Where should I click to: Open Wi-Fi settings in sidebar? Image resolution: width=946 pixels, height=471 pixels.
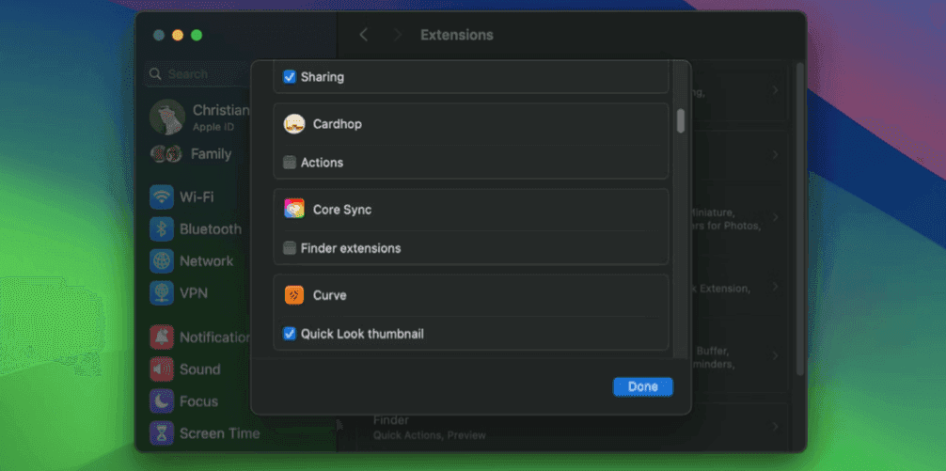click(x=162, y=197)
